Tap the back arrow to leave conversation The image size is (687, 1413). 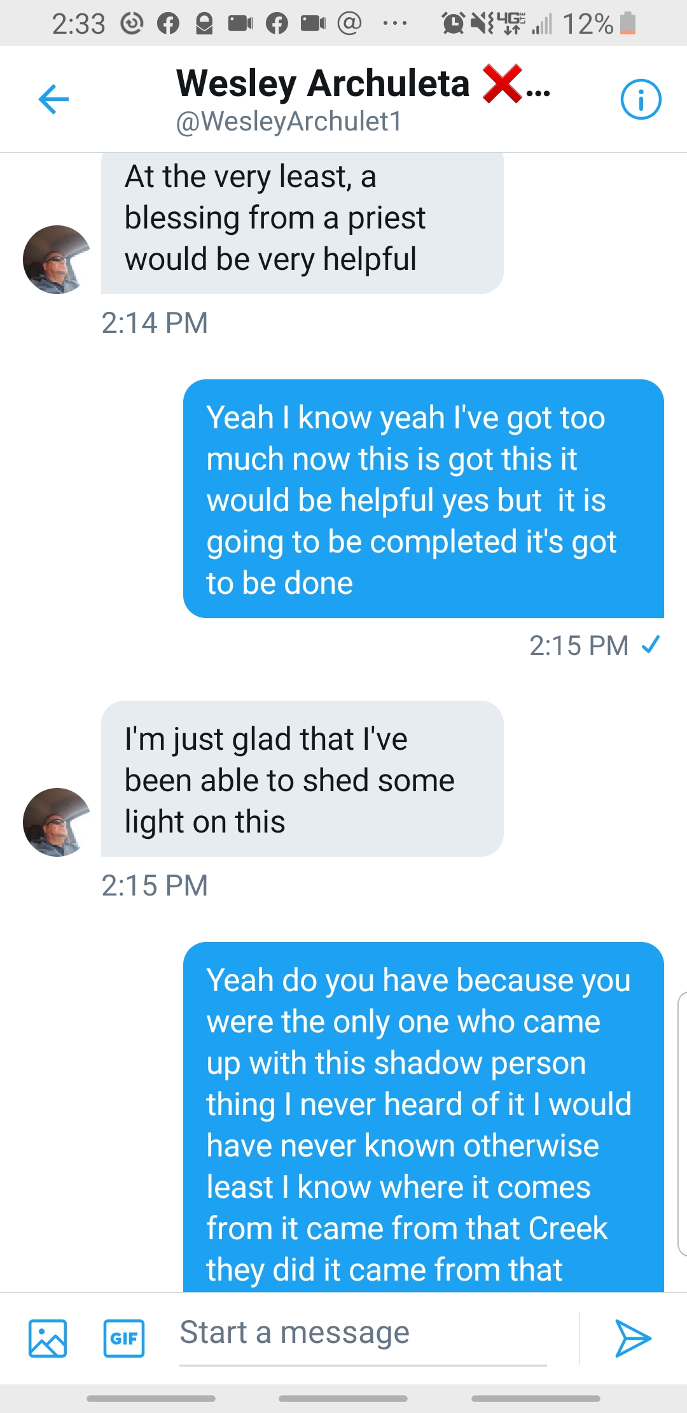pos(53,99)
